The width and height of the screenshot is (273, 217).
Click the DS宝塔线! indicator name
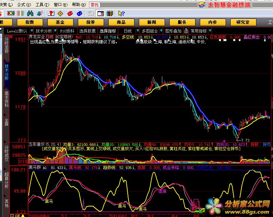(x=64, y=37)
